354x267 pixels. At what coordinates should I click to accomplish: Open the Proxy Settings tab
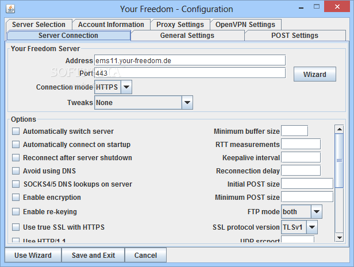tap(180, 24)
